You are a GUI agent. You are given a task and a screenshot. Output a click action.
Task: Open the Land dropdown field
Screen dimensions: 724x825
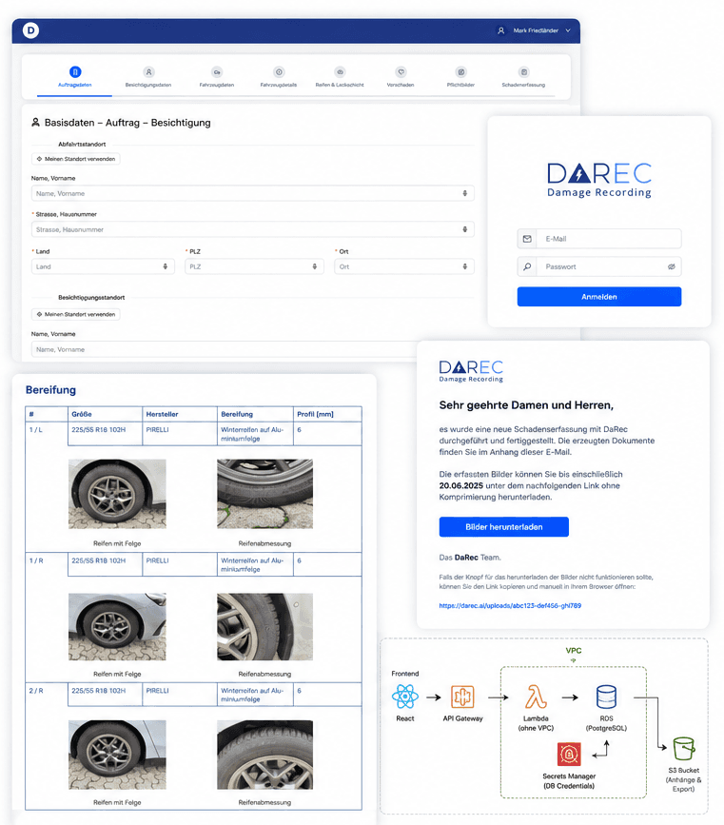(103, 266)
